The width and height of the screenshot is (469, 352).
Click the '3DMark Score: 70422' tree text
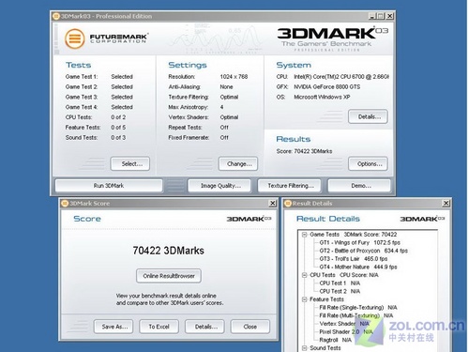click(371, 235)
